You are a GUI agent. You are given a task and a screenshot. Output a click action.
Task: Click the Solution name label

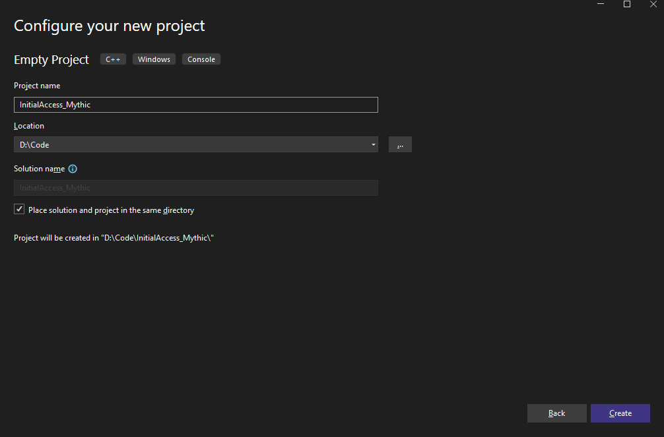pos(40,169)
